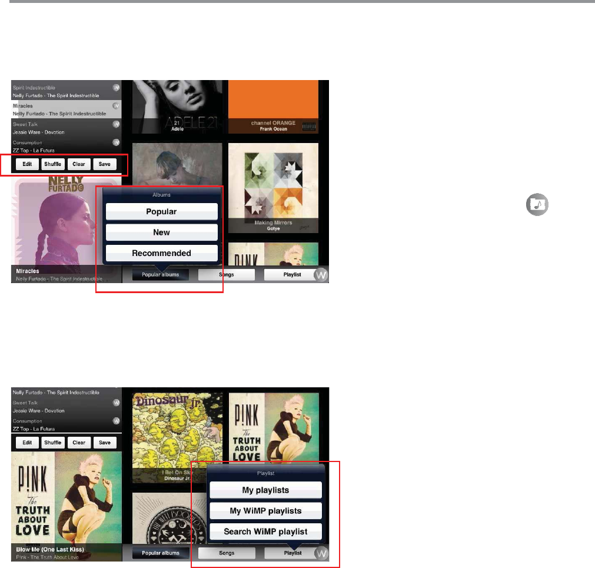Screen dimensions: 595x568
Task: Open channel ORANGE album by Frank Ocean
Action: pos(273,107)
